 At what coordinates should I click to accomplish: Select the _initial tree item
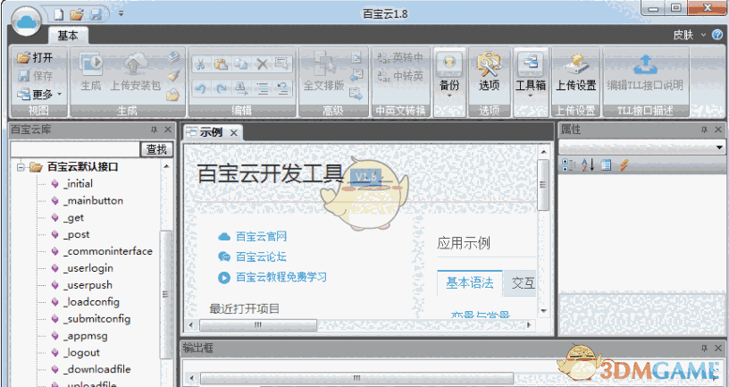click(x=78, y=184)
